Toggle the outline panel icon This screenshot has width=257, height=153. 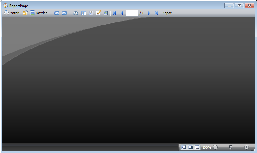(84, 13)
